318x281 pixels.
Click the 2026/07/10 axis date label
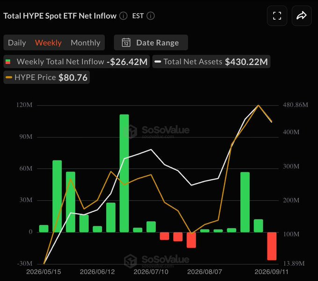tap(151, 272)
